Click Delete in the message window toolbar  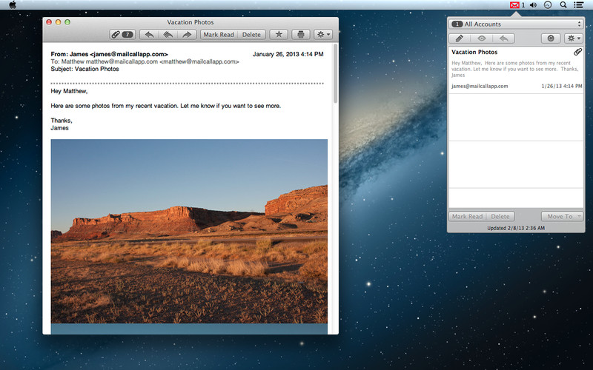point(251,34)
